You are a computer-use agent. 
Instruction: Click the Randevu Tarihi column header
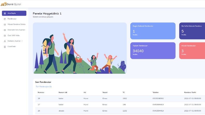pyautogui.click(x=190, y=93)
